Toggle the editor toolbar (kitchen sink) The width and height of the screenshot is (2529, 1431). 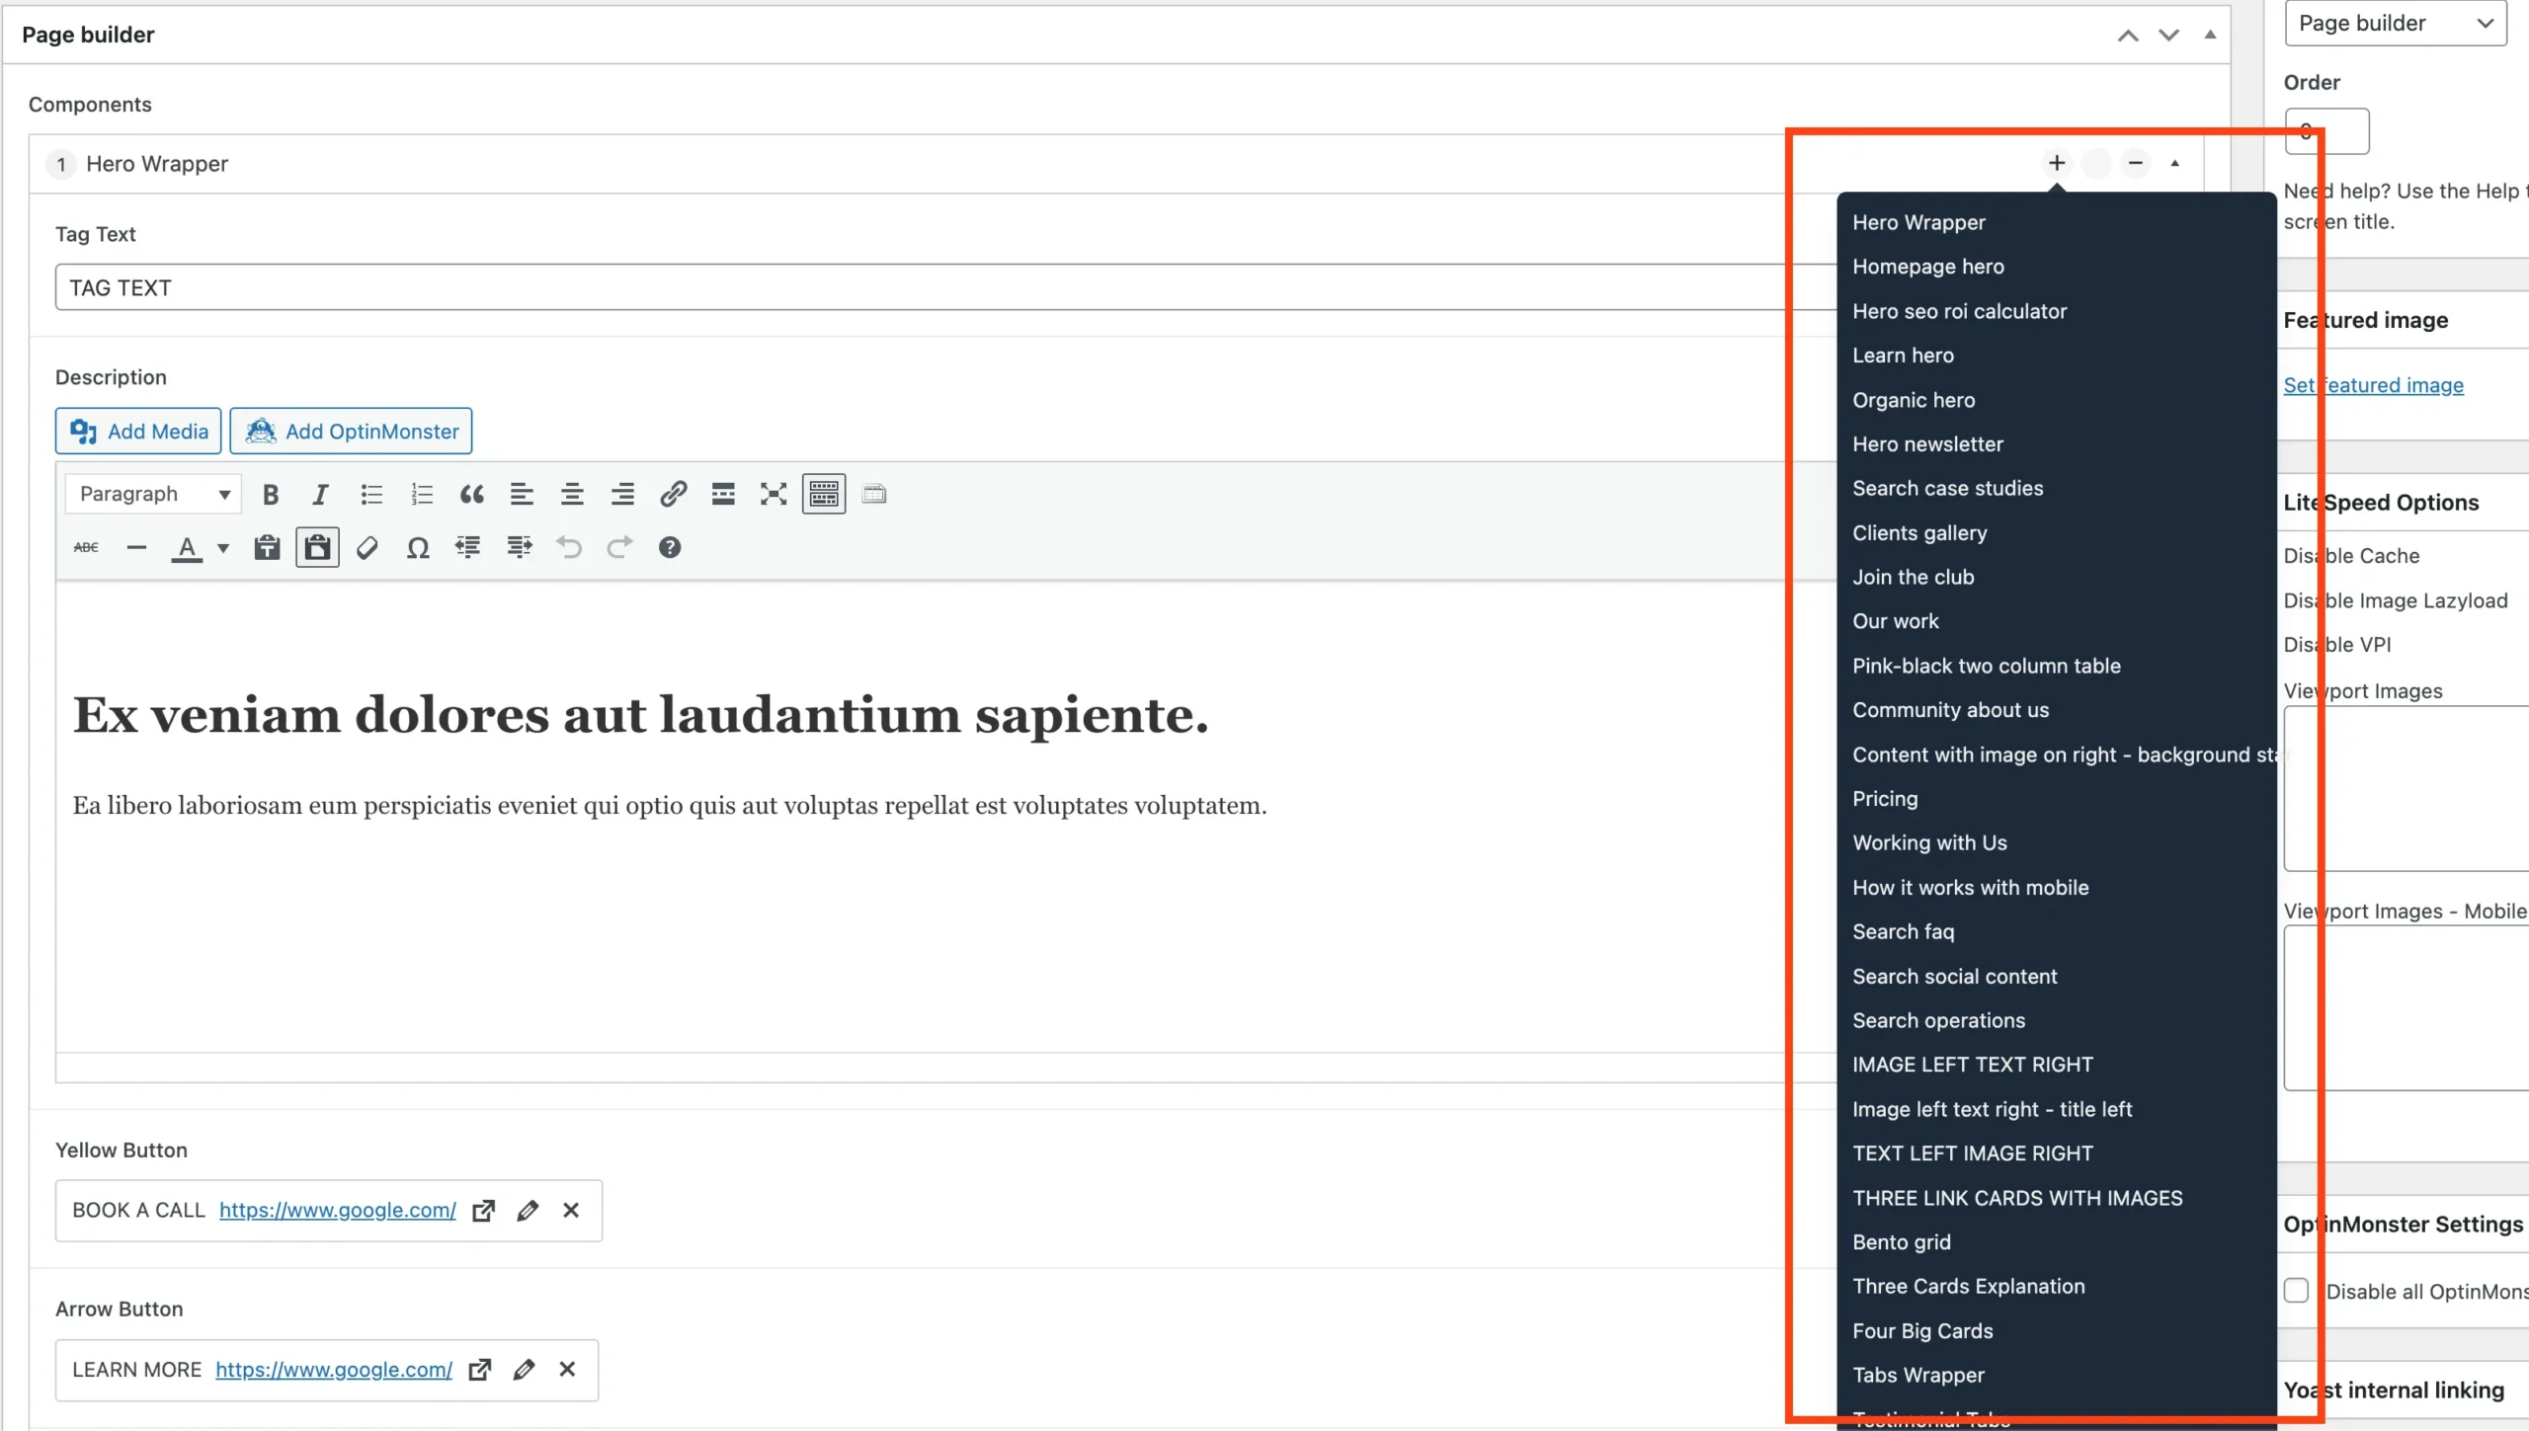point(824,494)
